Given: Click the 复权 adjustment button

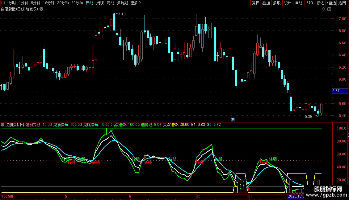Looking at the screenshot, I should click(255, 3).
